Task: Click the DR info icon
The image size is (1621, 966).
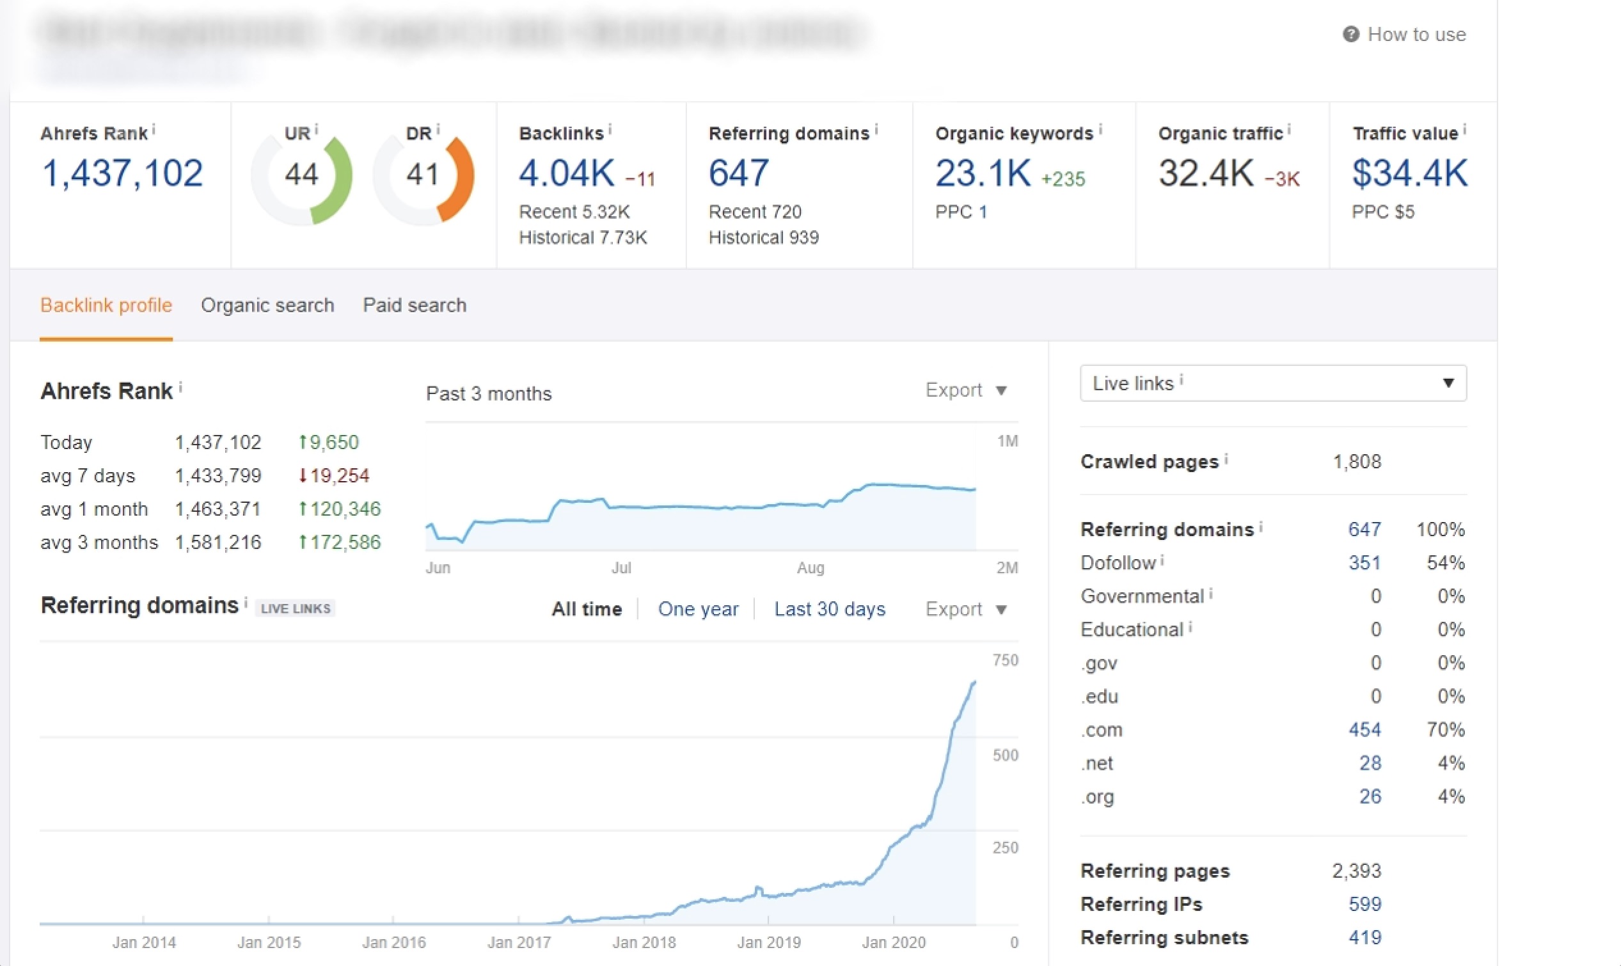Action: (438, 129)
